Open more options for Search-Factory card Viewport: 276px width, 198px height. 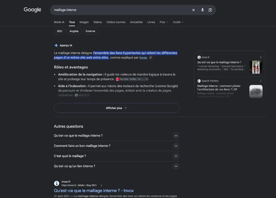point(261,81)
